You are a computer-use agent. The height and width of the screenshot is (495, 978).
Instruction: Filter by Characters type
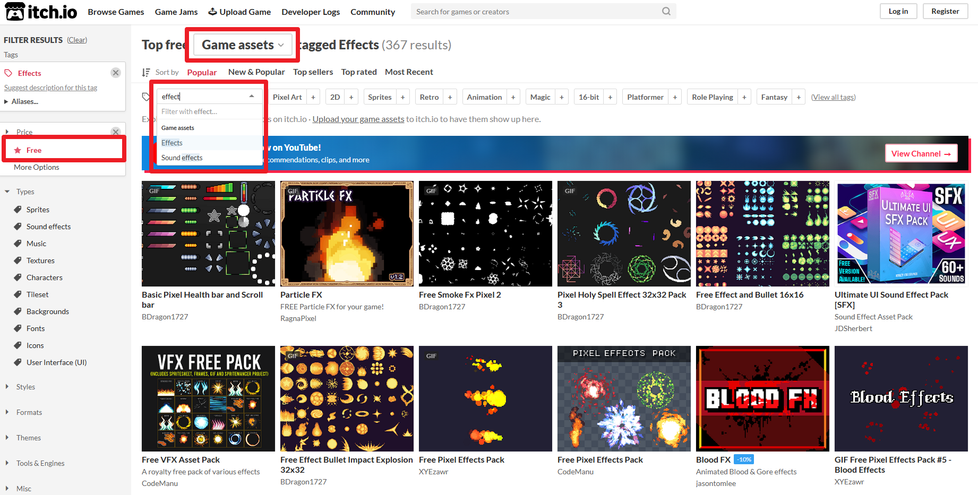click(45, 277)
